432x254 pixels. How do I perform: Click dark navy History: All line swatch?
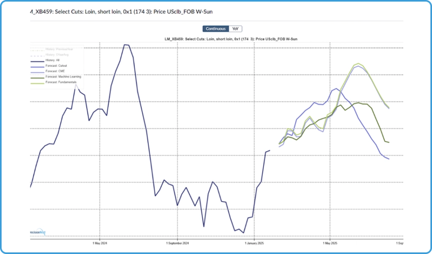point(38,60)
